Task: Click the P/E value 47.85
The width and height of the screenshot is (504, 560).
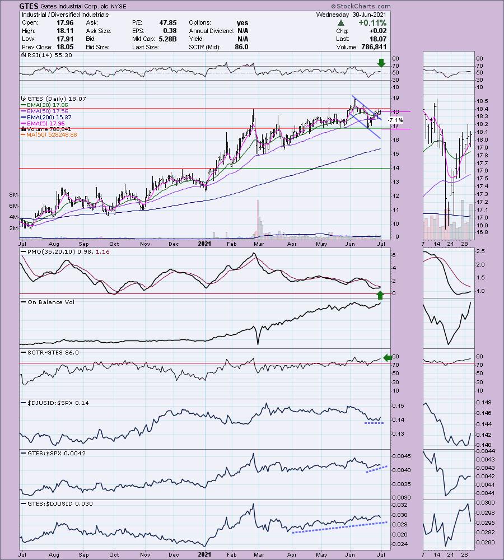Action: tap(168, 22)
